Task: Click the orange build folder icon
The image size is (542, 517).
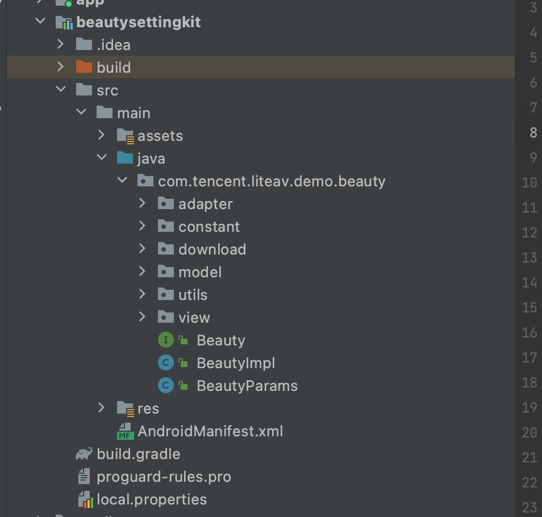Action: click(84, 66)
